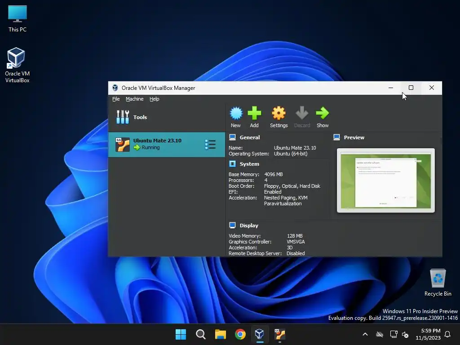
Task: Click the System section header
Action: pyautogui.click(x=249, y=164)
